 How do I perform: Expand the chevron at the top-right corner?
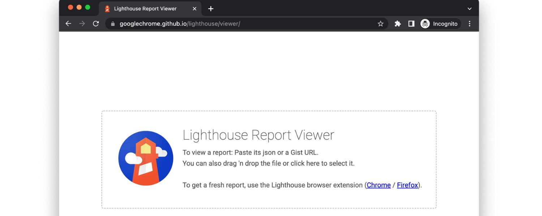(469, 8)
